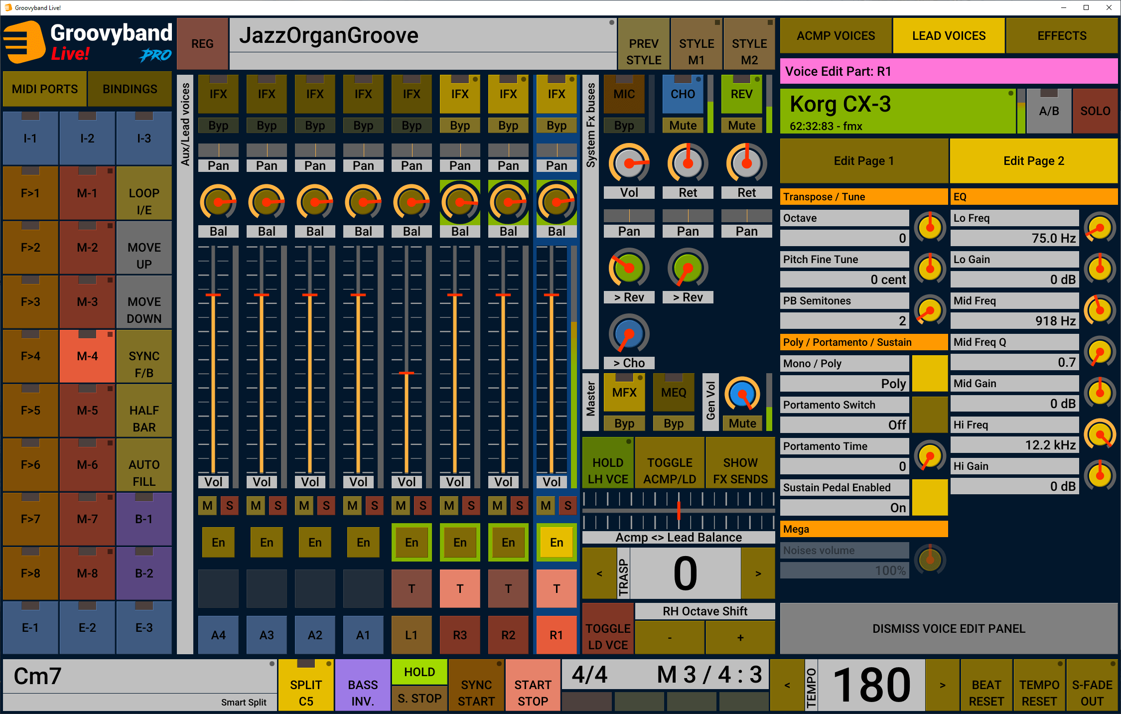
Task: Switch to the ACMP VOICES tab
Action: 836,36
